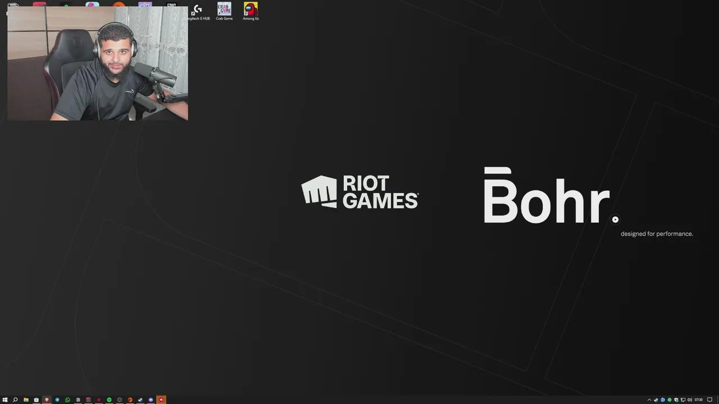Open Telegram from the taskbar
This screenshot has width=719, height=404.
(57, 400)
